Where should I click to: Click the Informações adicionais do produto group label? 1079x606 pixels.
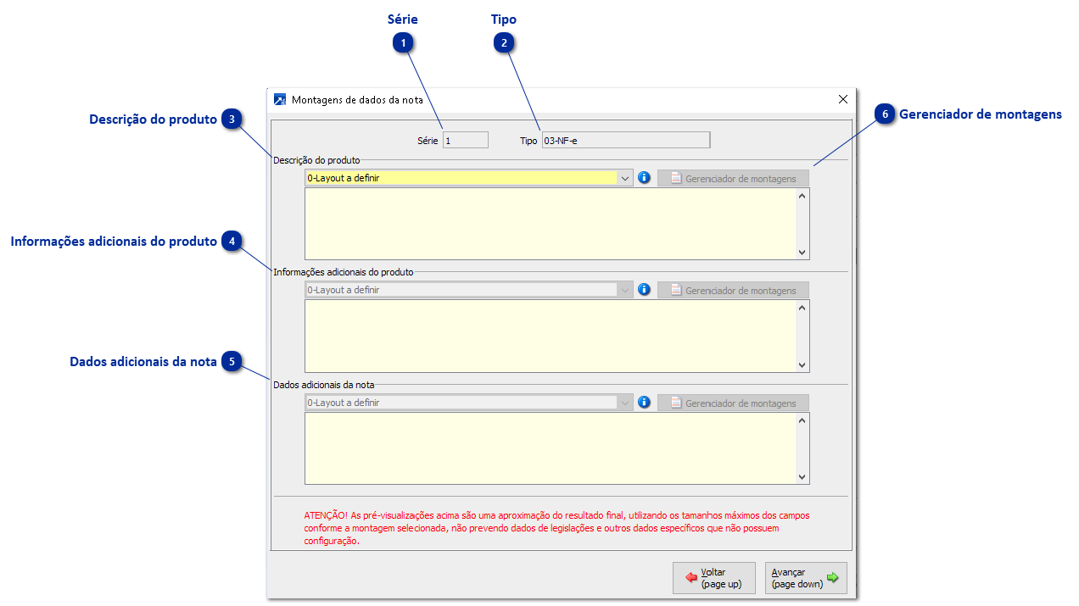click(x=344, y=272)
